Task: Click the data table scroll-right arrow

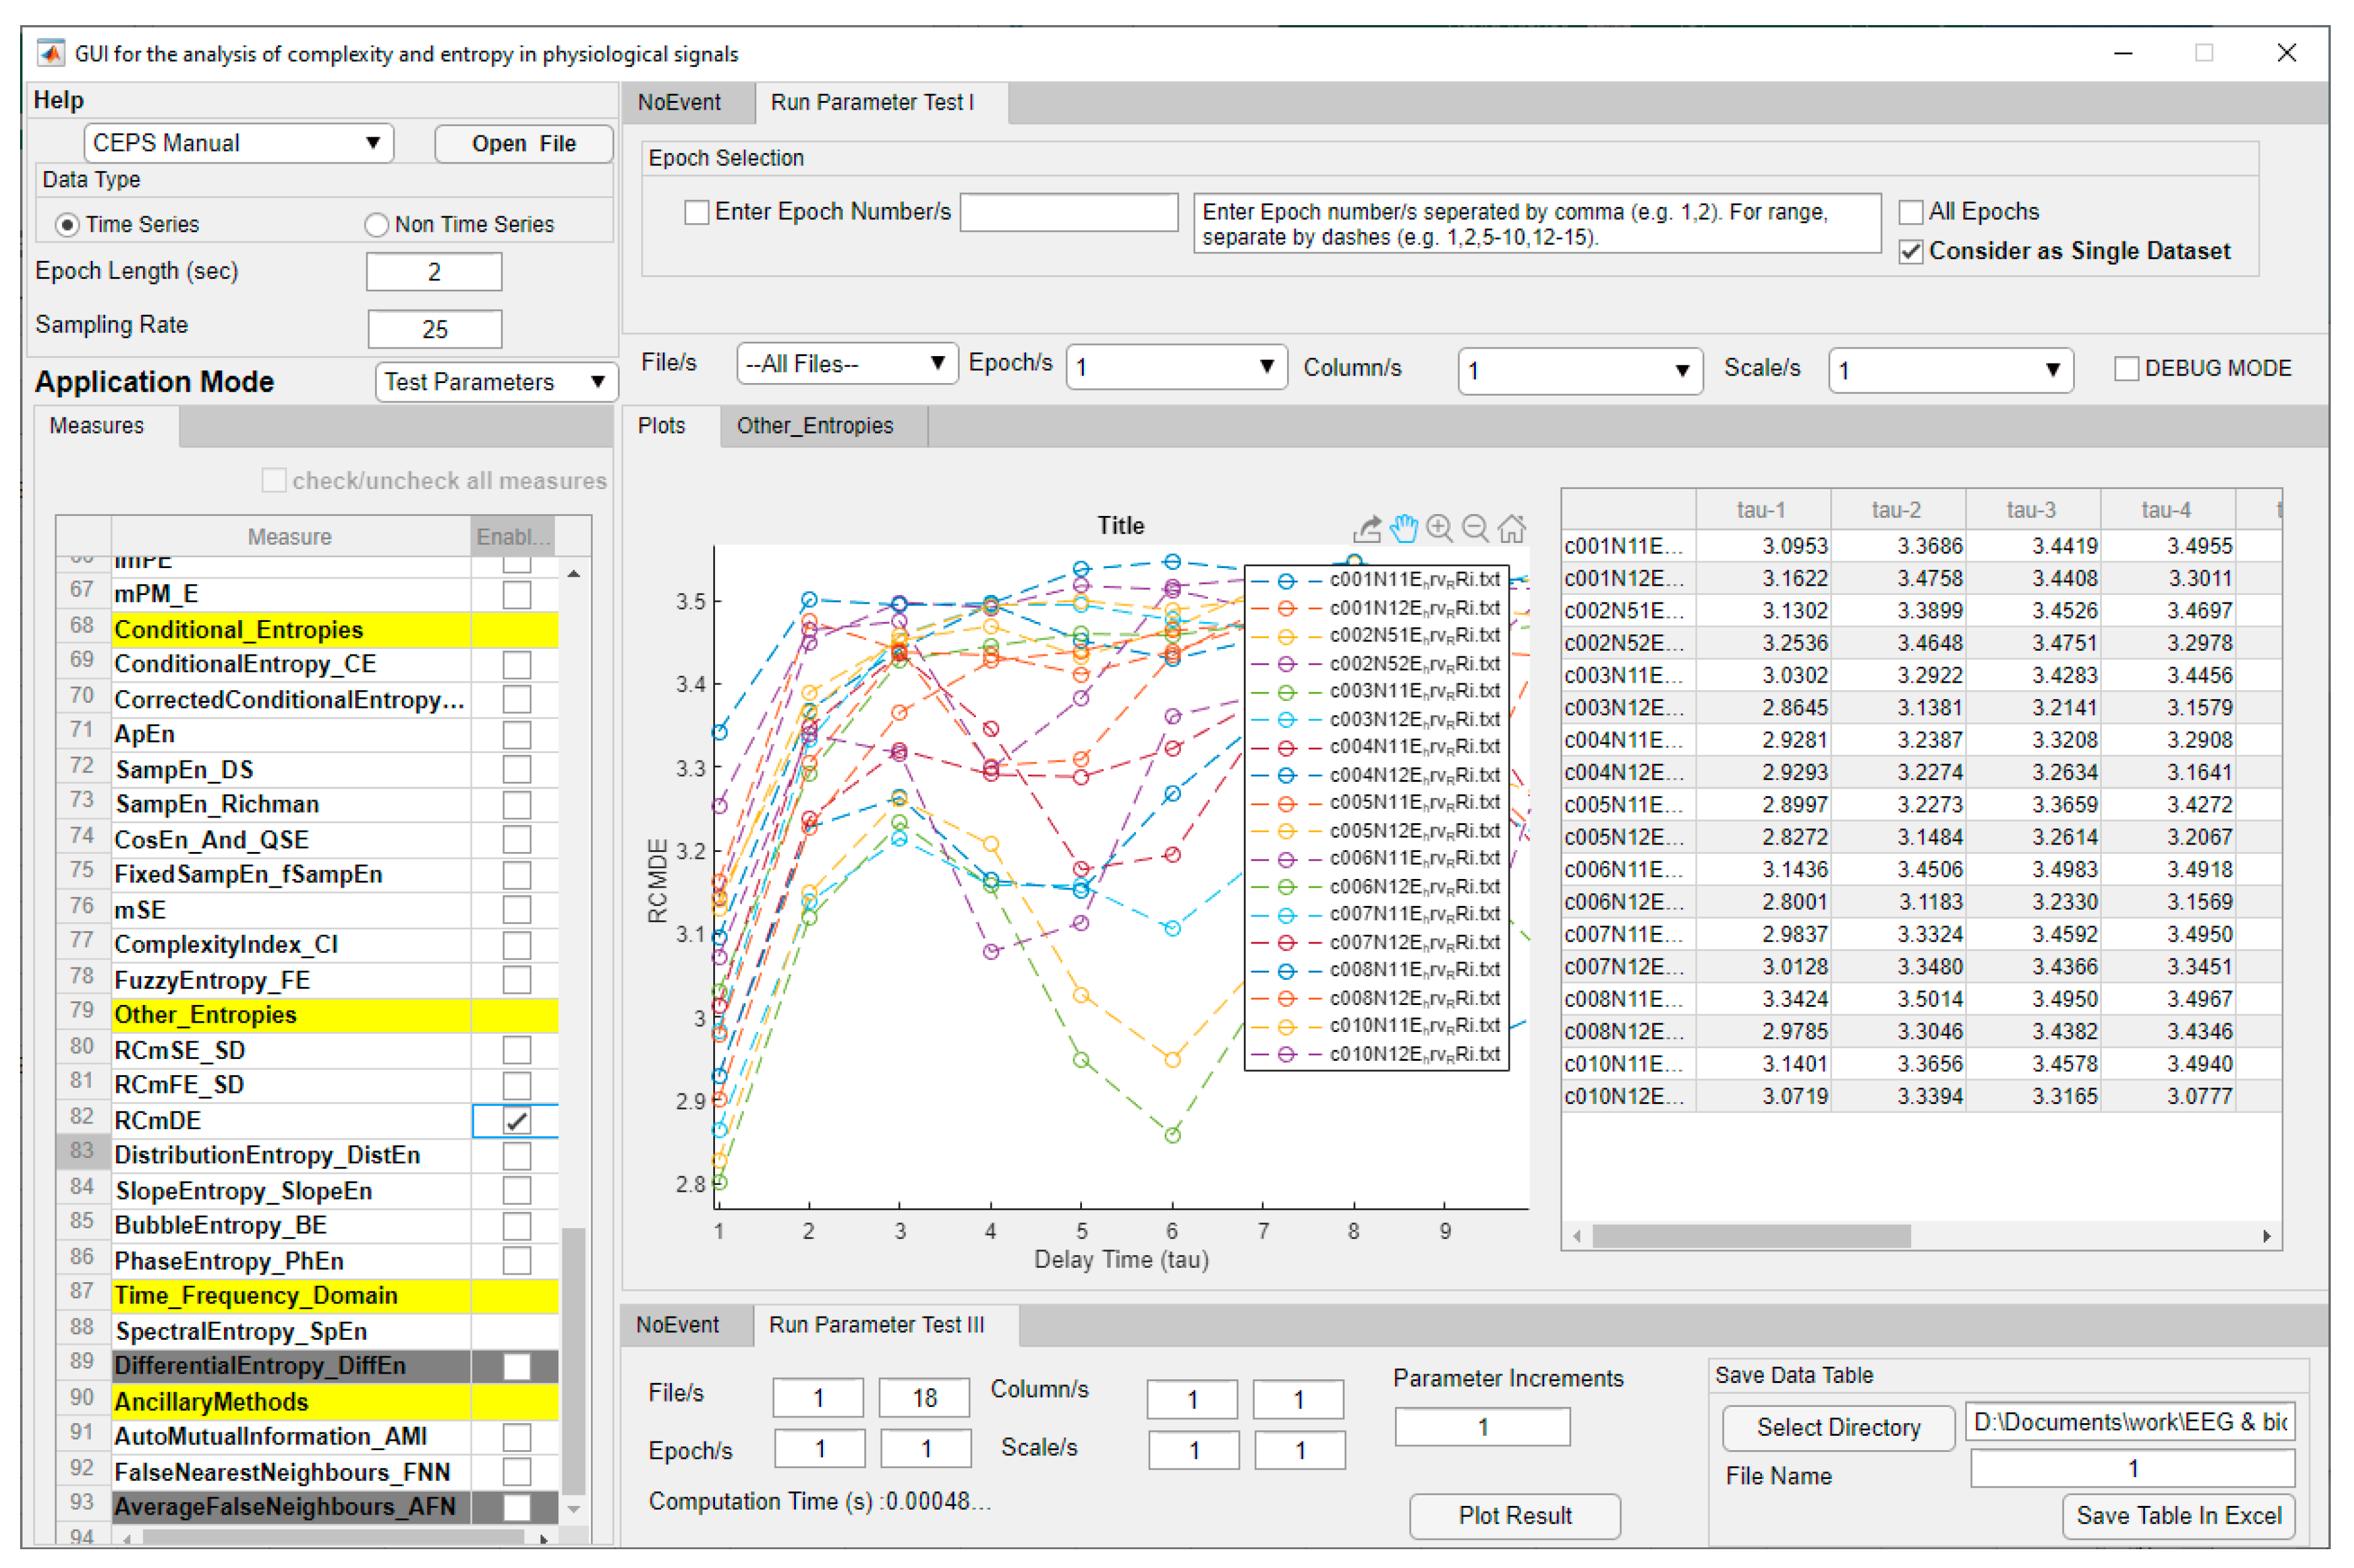Action: pos(2266,1237)
